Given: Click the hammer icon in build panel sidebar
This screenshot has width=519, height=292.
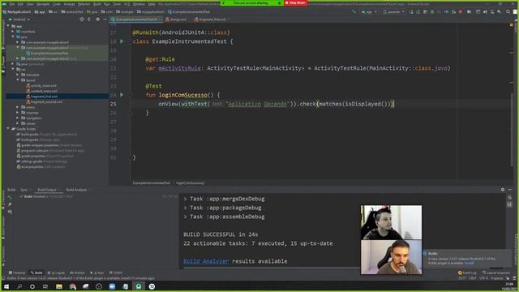Looking at the screenshot, I should pyautogui.click(x=9, y=197).
